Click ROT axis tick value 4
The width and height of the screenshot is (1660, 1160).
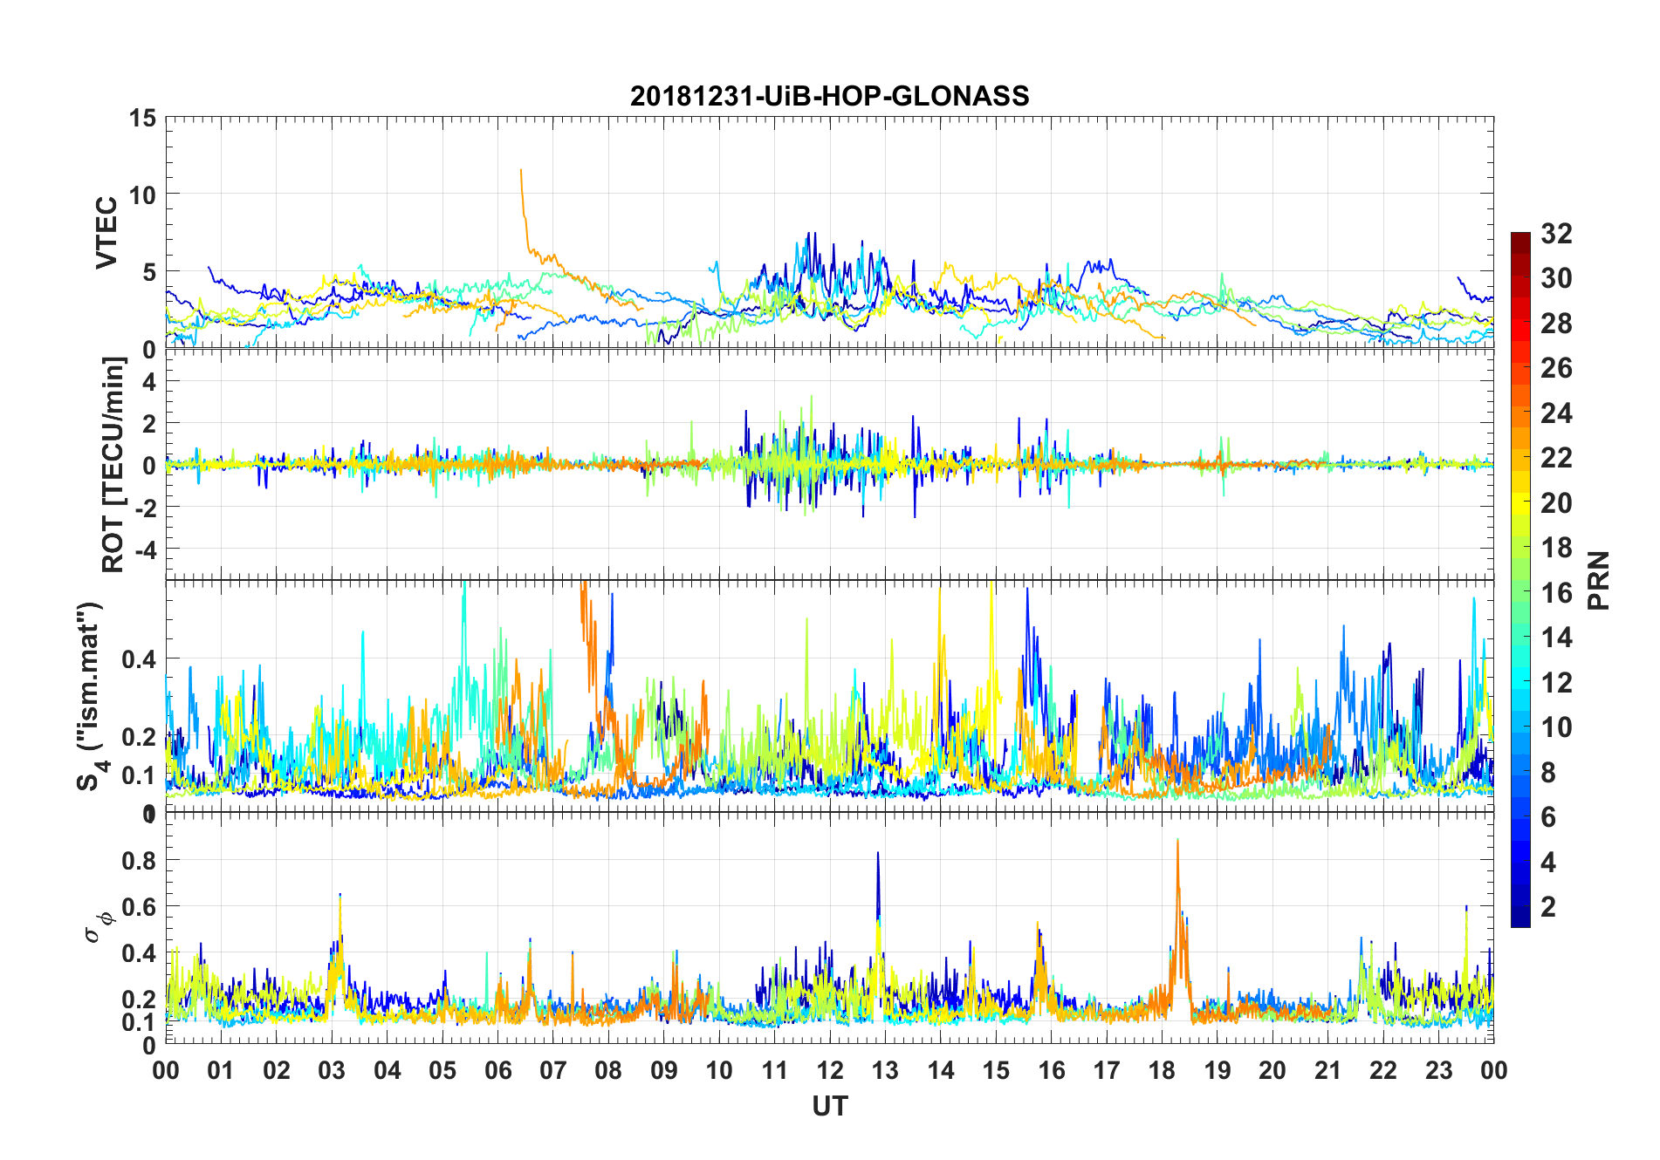149,381
